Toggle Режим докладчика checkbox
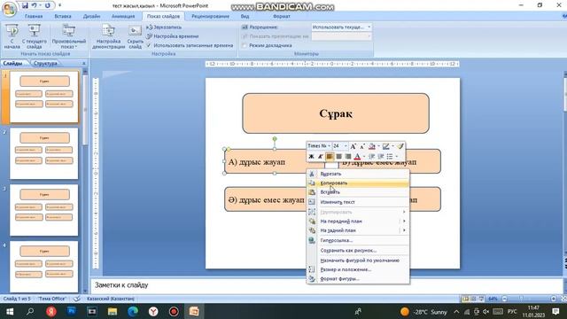Image resolution: width=567 pixels, height=319 pixels. coord(245,45)
